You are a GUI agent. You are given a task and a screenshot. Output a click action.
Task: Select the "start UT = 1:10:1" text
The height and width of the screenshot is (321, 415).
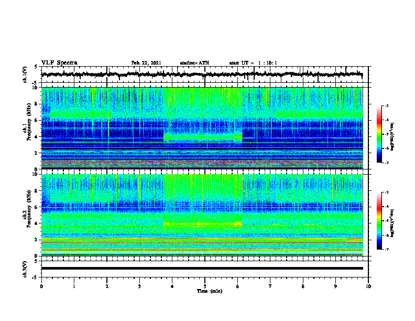point(253,63)
